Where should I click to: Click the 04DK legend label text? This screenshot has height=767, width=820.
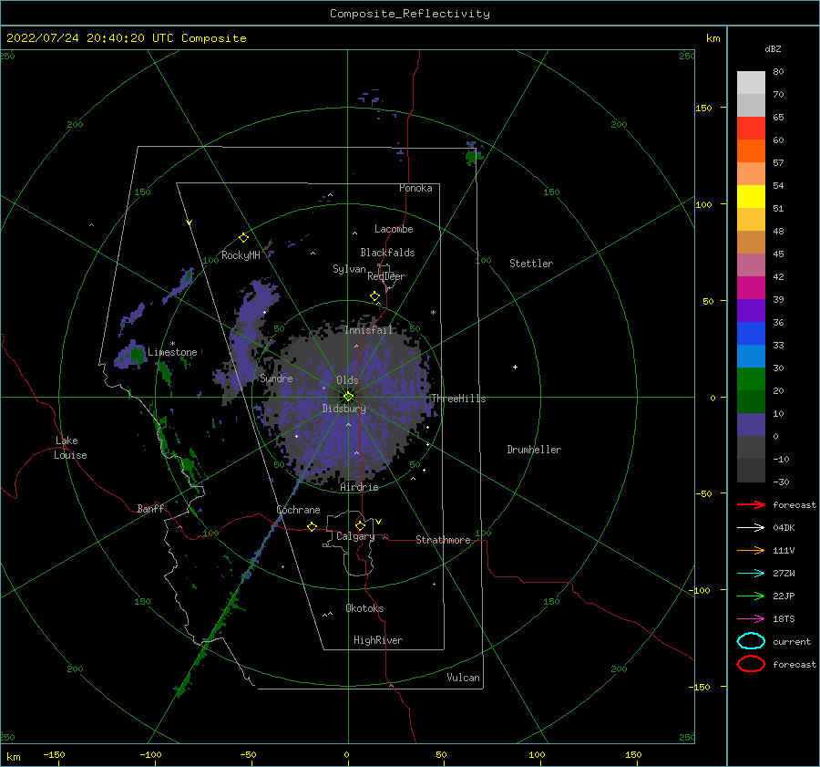pyautogui.click(x=784, y=528)
